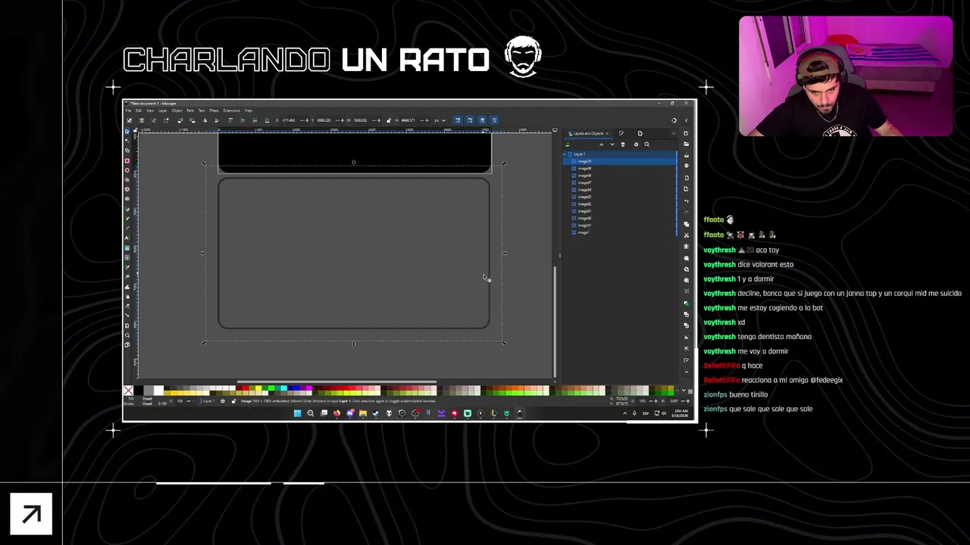Decrease the W width value with minus

pos(374,120)
